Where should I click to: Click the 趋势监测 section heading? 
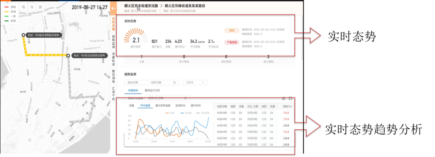(x=130, y=74)
